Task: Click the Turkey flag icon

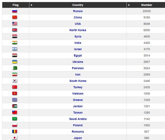Action: 15,87
